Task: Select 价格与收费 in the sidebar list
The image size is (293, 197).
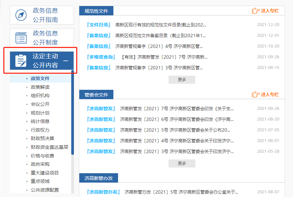Action: pos(42,156)
